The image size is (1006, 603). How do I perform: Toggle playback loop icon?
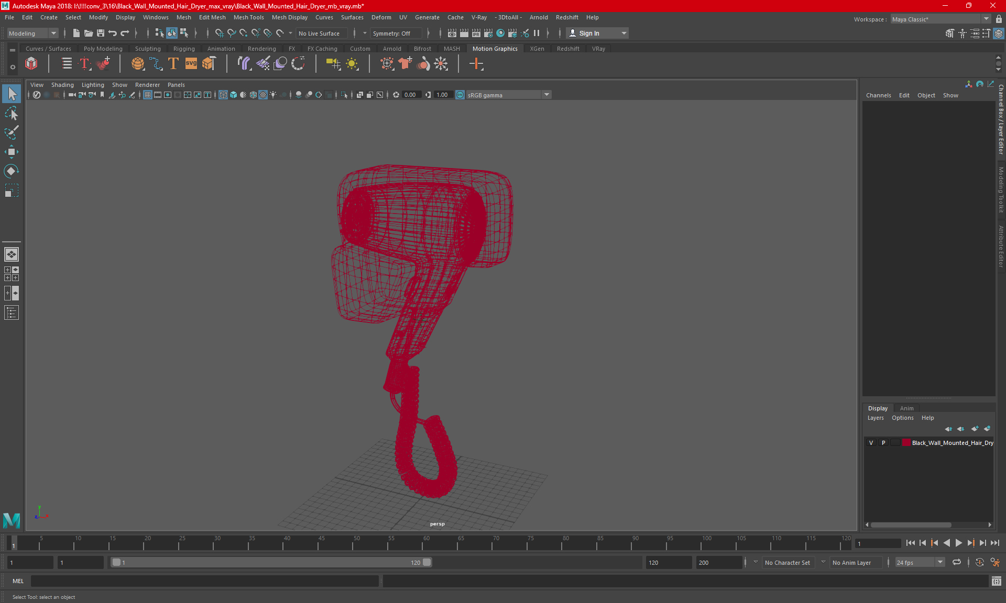click(x=957, y=562)
